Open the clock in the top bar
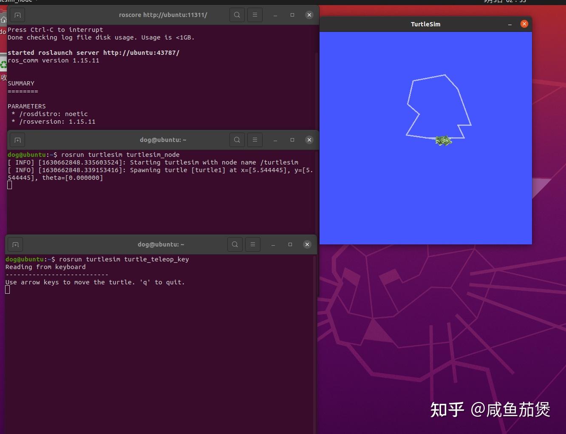Screen dimensions: 566x434 click(x=505, y=2)
